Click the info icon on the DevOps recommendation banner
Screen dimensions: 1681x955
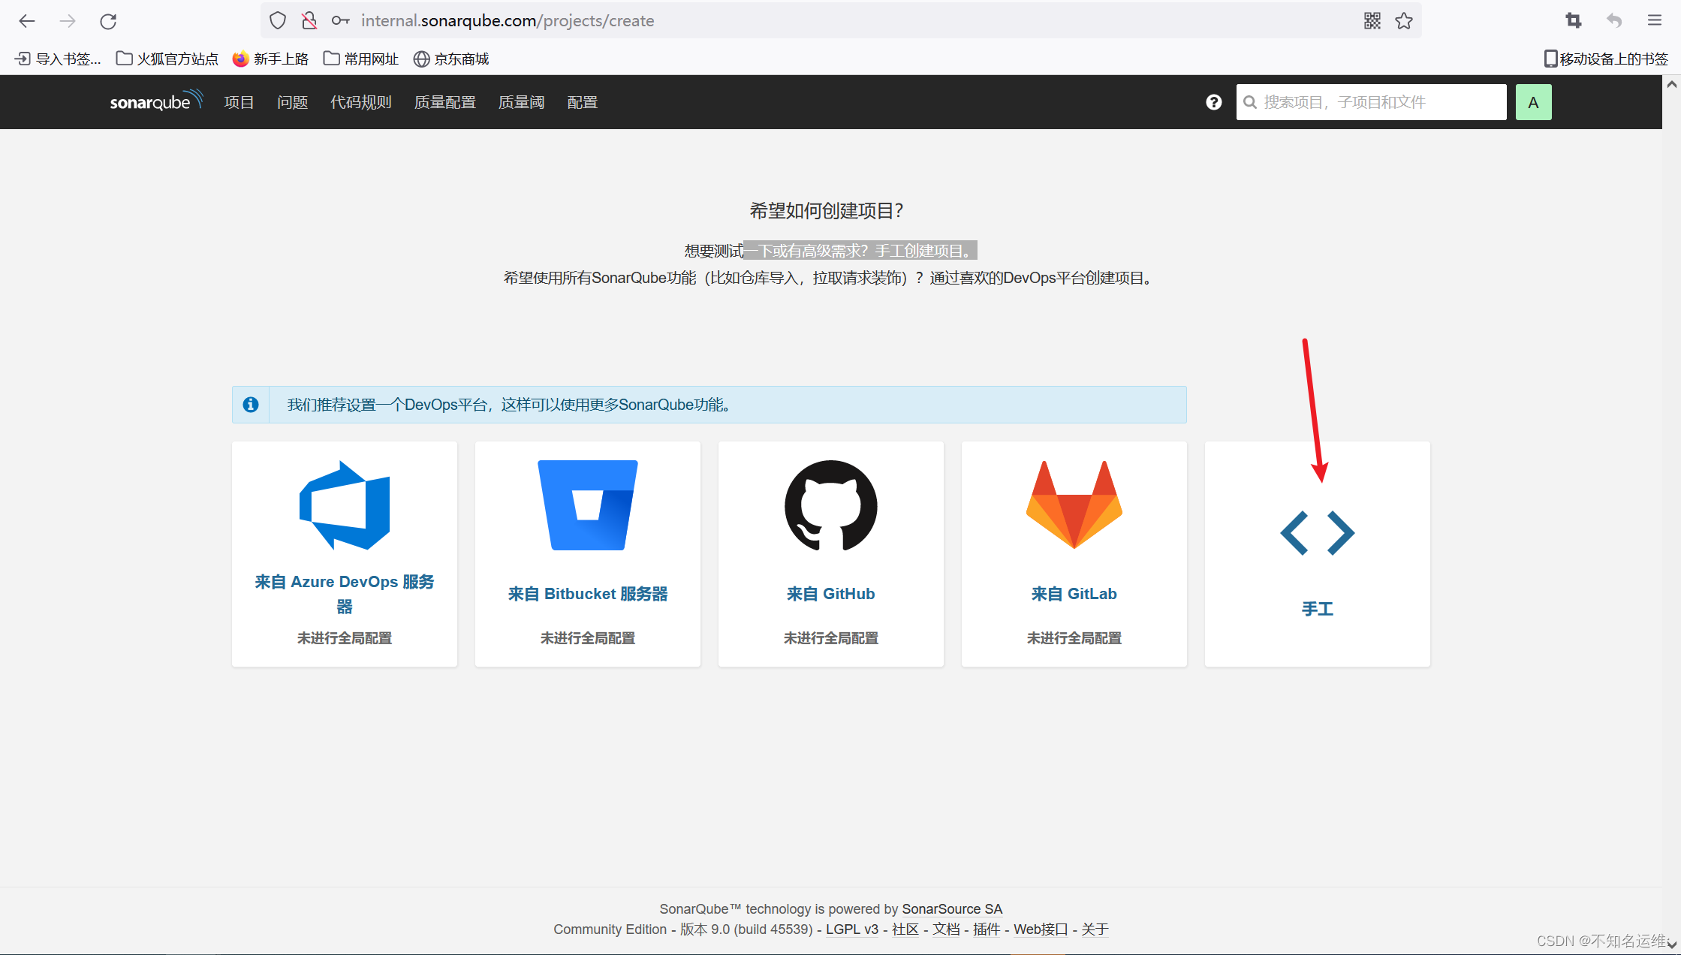click(251, 404)
